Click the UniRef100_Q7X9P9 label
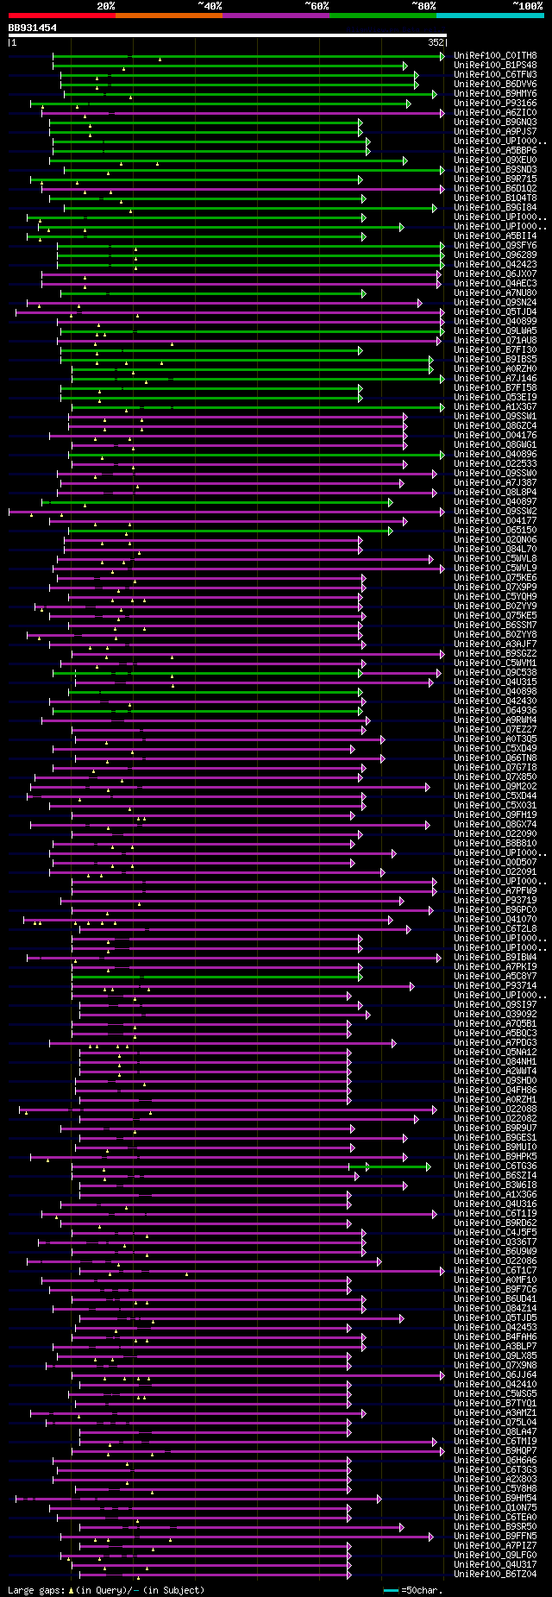This screenshot has width=552, height=1597. point(495,587)
